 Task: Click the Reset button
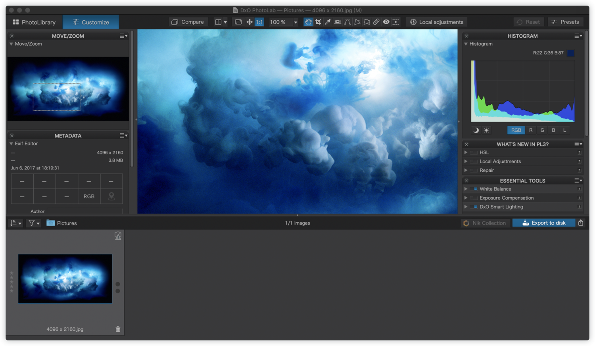[x=528, y=22]
